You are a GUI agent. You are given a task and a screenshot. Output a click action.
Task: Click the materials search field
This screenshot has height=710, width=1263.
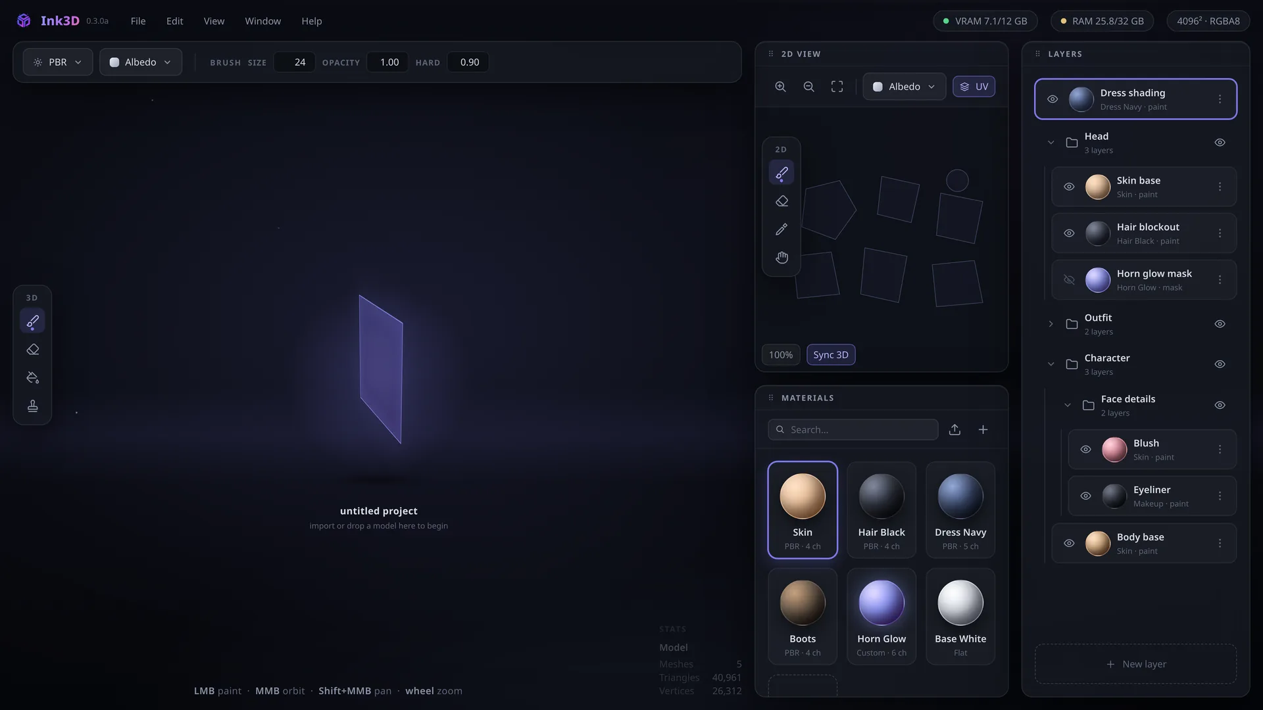(x=853, y=430)
